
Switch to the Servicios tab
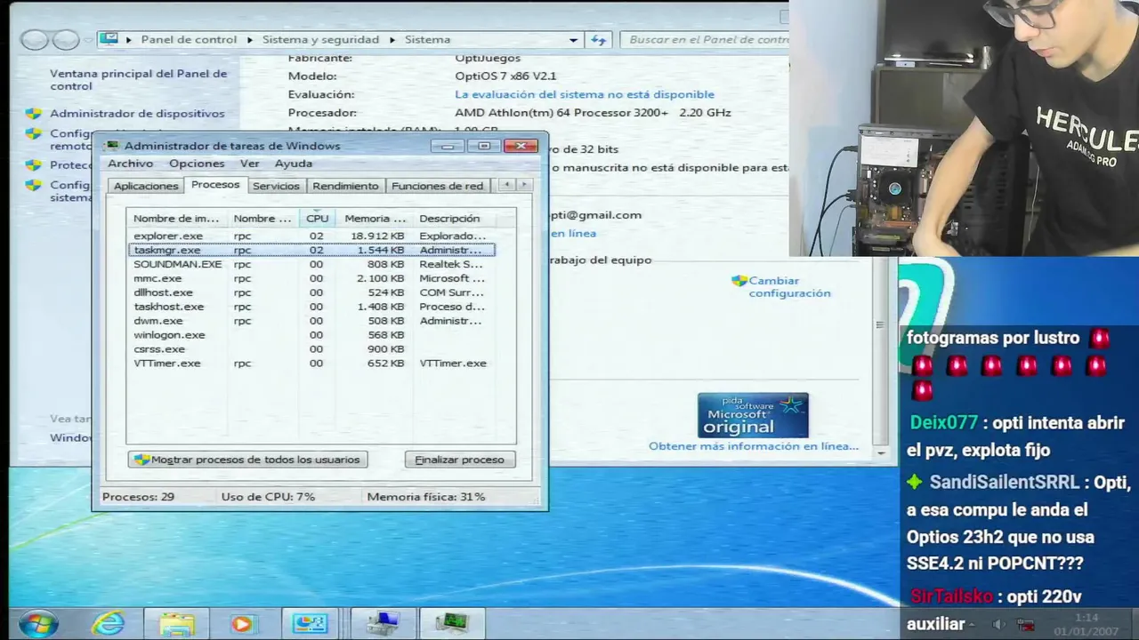[276, 186]
